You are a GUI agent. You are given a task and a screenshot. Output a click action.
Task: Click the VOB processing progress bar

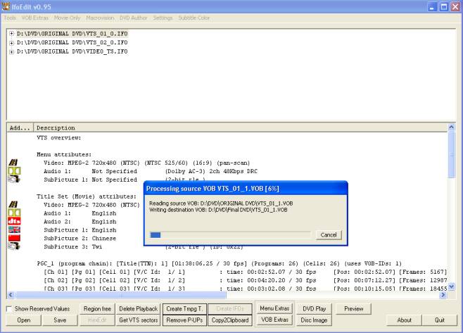click(x=230, y=235)
